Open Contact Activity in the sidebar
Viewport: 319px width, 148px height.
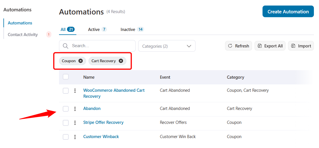pyautogui.click(x=23, y=35)
